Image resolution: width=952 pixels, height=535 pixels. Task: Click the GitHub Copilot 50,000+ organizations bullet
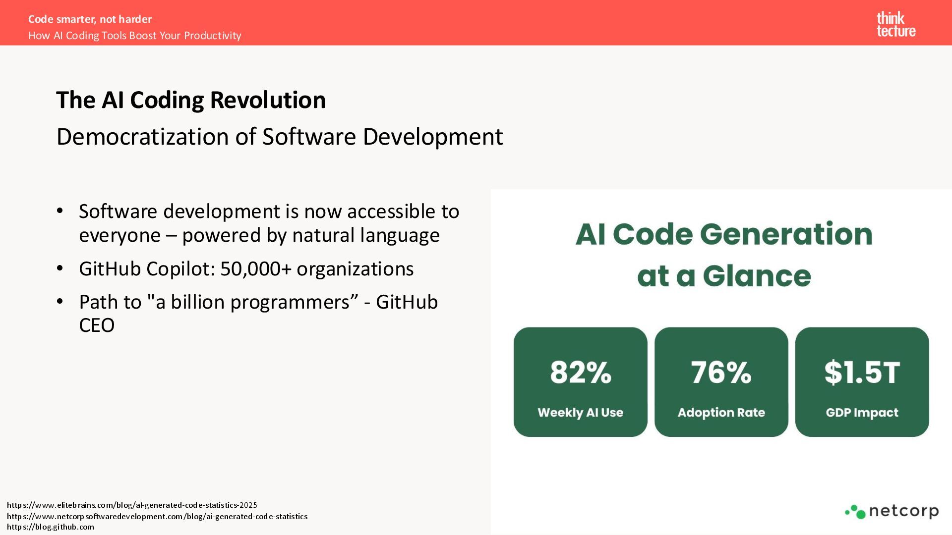pos(246,269)
